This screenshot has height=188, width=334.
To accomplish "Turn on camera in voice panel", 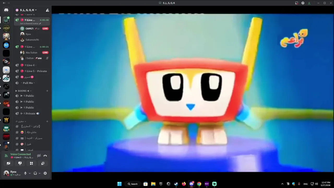I will point(8,163).
